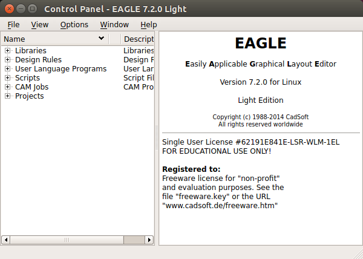Expand the Scripts tree node
This screenshot has width=363, height=259.
(8, 78)
